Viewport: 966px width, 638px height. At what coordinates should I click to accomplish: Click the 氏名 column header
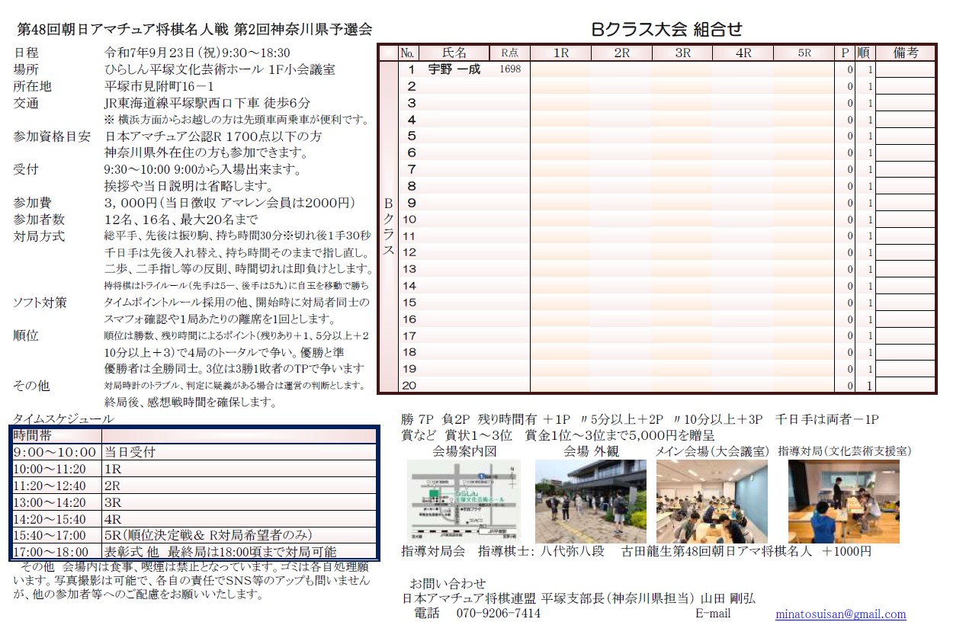pos(454,53)
